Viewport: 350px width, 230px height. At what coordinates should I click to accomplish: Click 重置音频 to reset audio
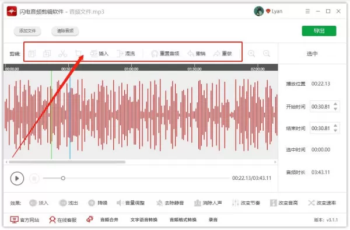(165, 54)
